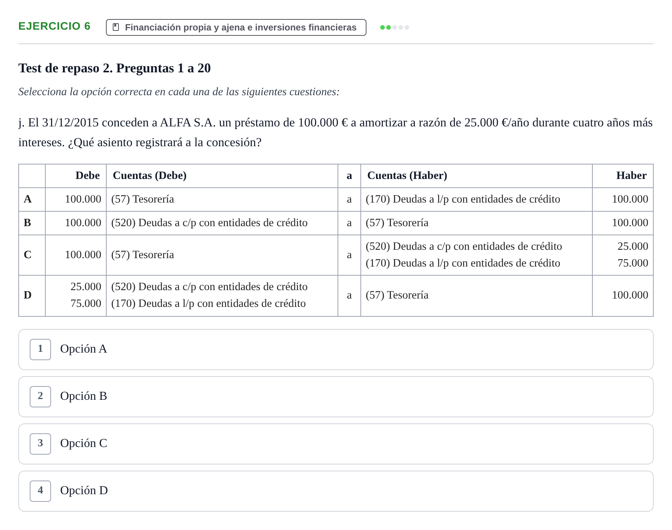Click the 25.000 Haber value in row C
Viewport: 672px width, 530px height.
point(633,246)
